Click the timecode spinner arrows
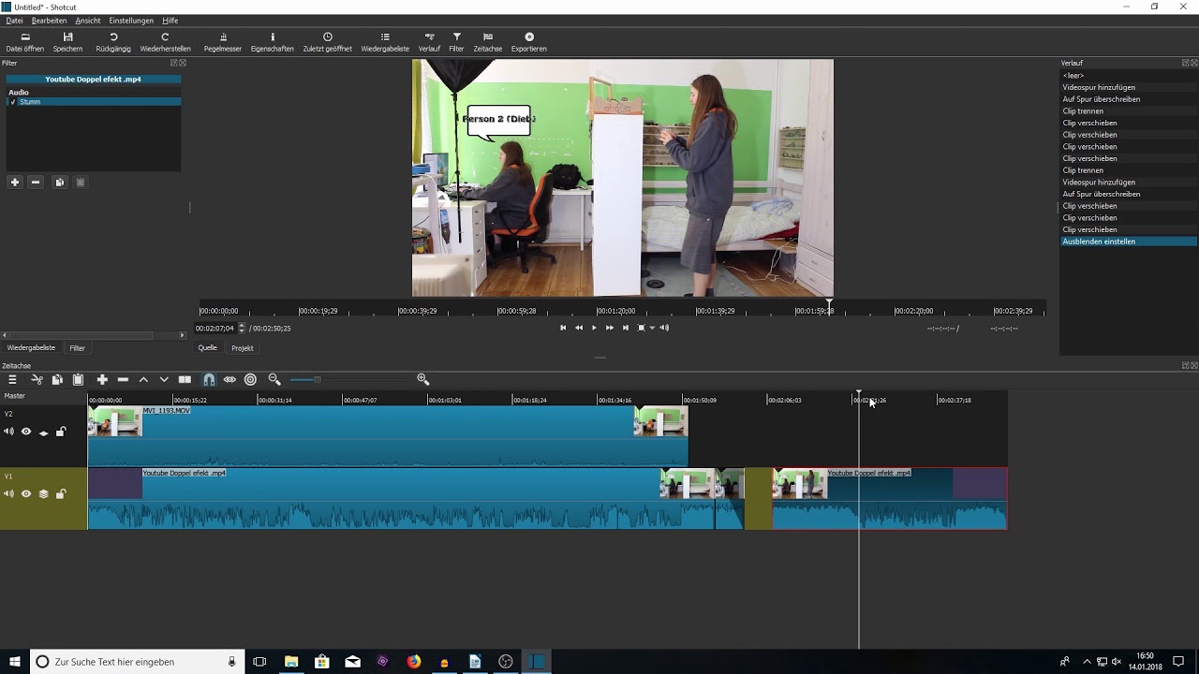The width and height of the screenshot is (1199, 674). [x=242, y=329]
